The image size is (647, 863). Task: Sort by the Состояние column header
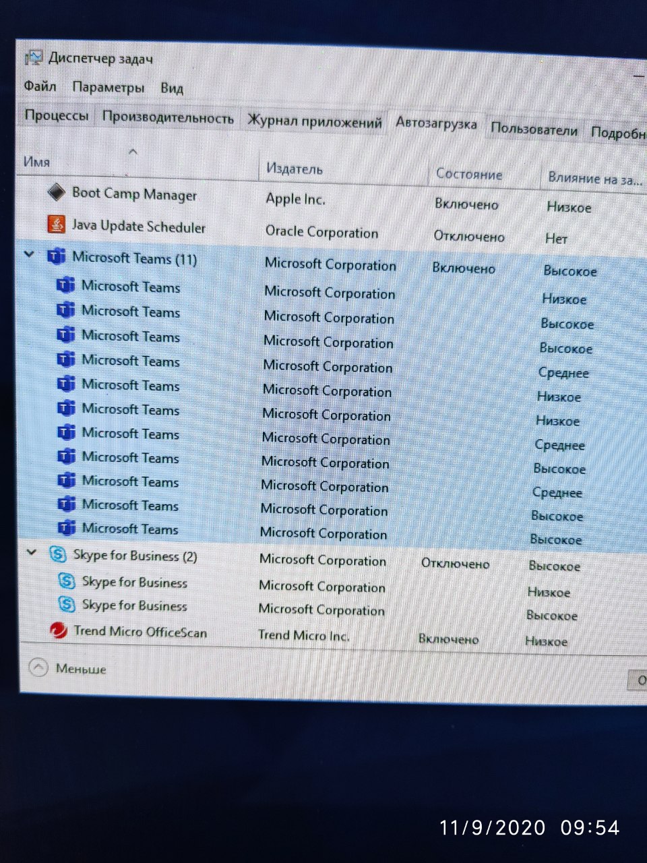click(469, 174)
